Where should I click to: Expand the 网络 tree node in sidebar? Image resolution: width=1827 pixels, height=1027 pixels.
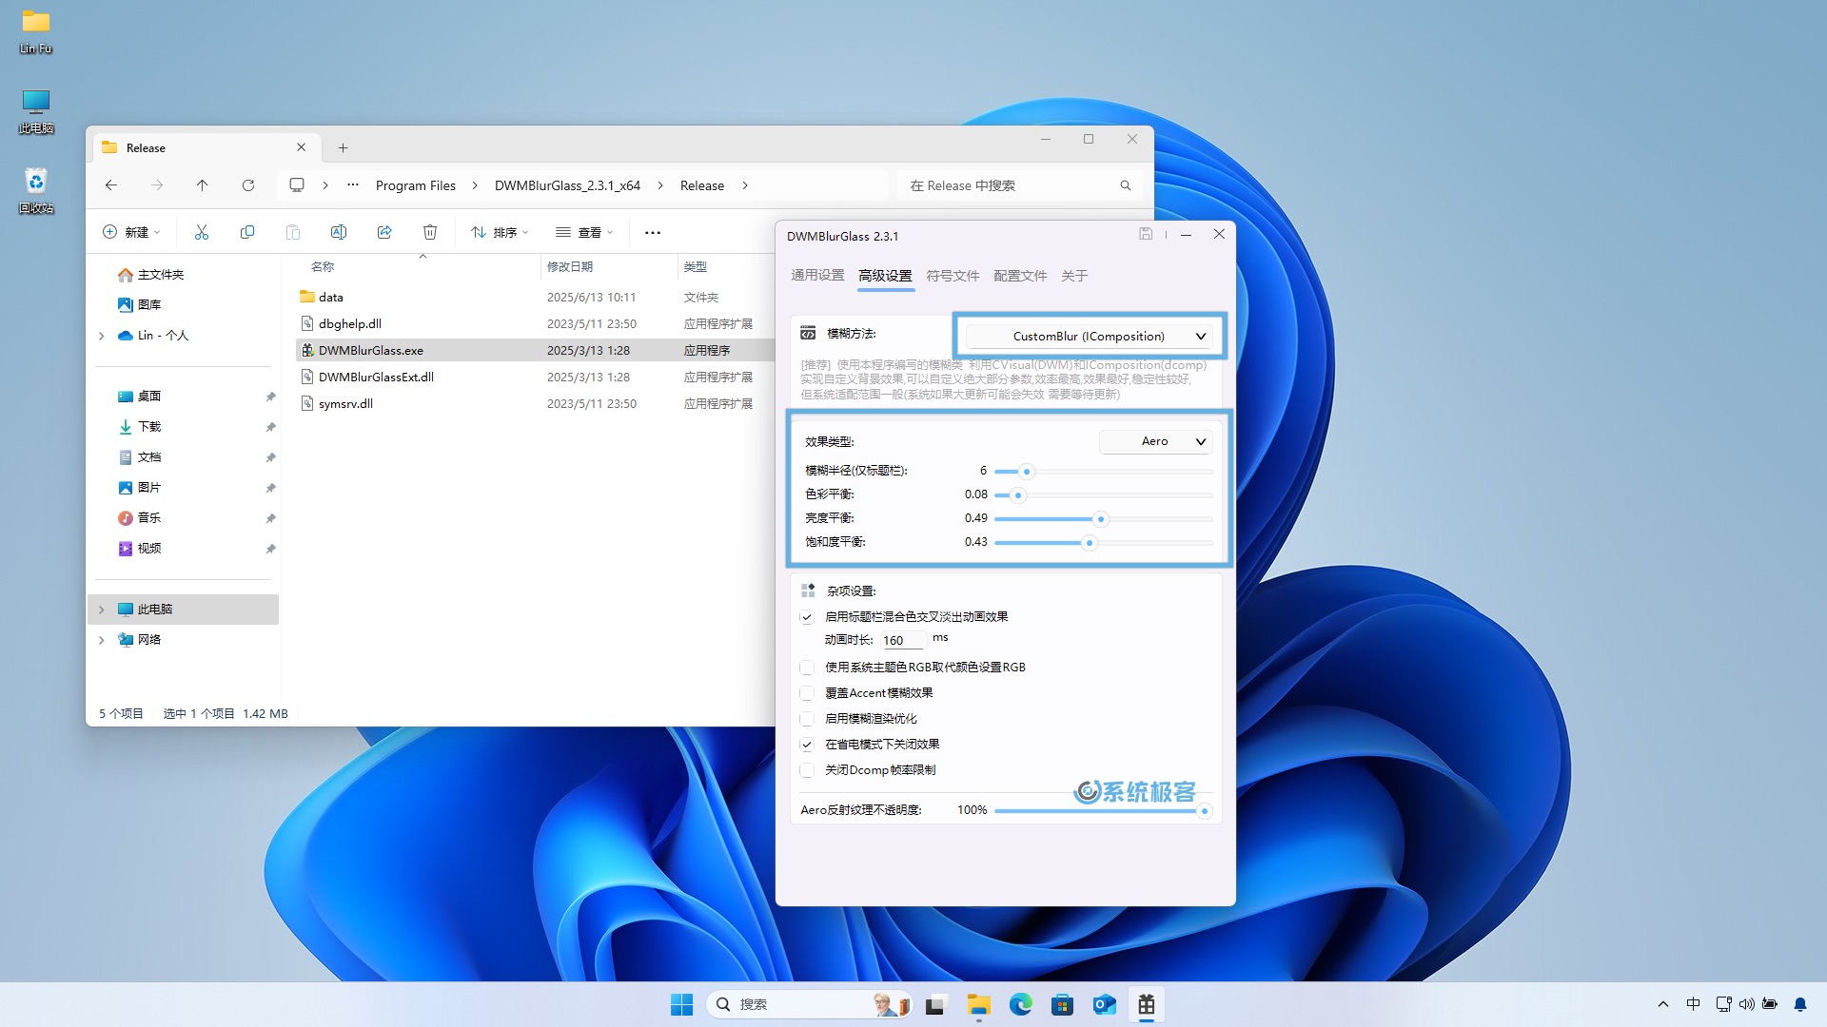[x=102, y=640]
